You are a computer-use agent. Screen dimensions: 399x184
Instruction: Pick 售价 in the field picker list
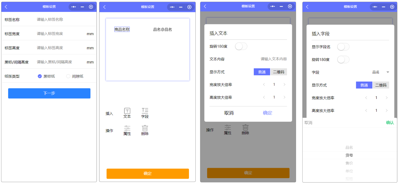349,163
